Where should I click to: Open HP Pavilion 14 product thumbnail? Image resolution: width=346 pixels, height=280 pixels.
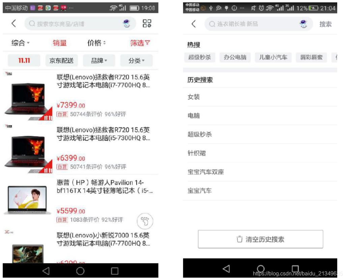click(x=27, y=200)
